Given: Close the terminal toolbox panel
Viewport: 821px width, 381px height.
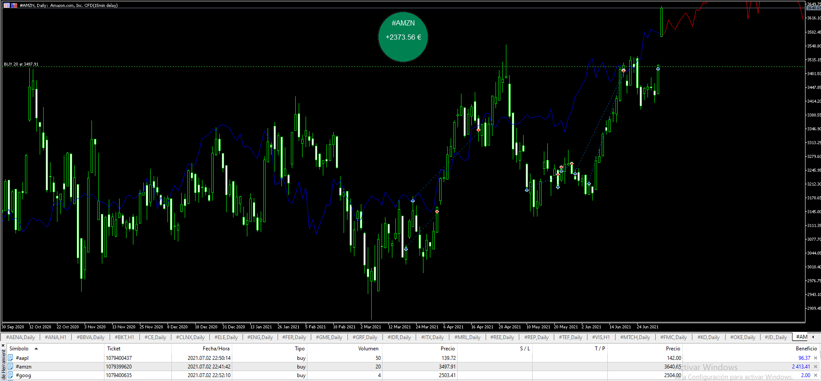Looking at the screenshot, I should point(3,346).
